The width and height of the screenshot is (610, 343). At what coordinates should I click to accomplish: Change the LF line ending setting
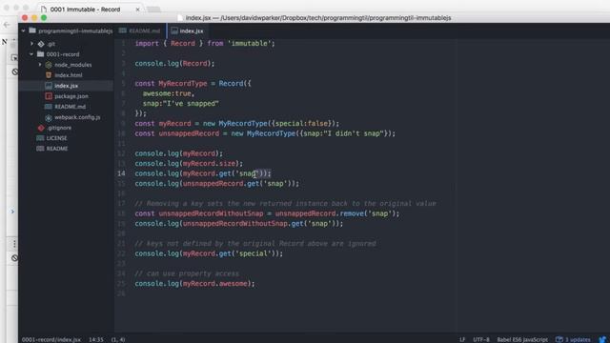pyautogui.click(x=461, y=339)
